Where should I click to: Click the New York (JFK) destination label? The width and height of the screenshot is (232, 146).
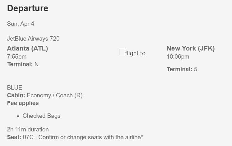pos(191,48)
